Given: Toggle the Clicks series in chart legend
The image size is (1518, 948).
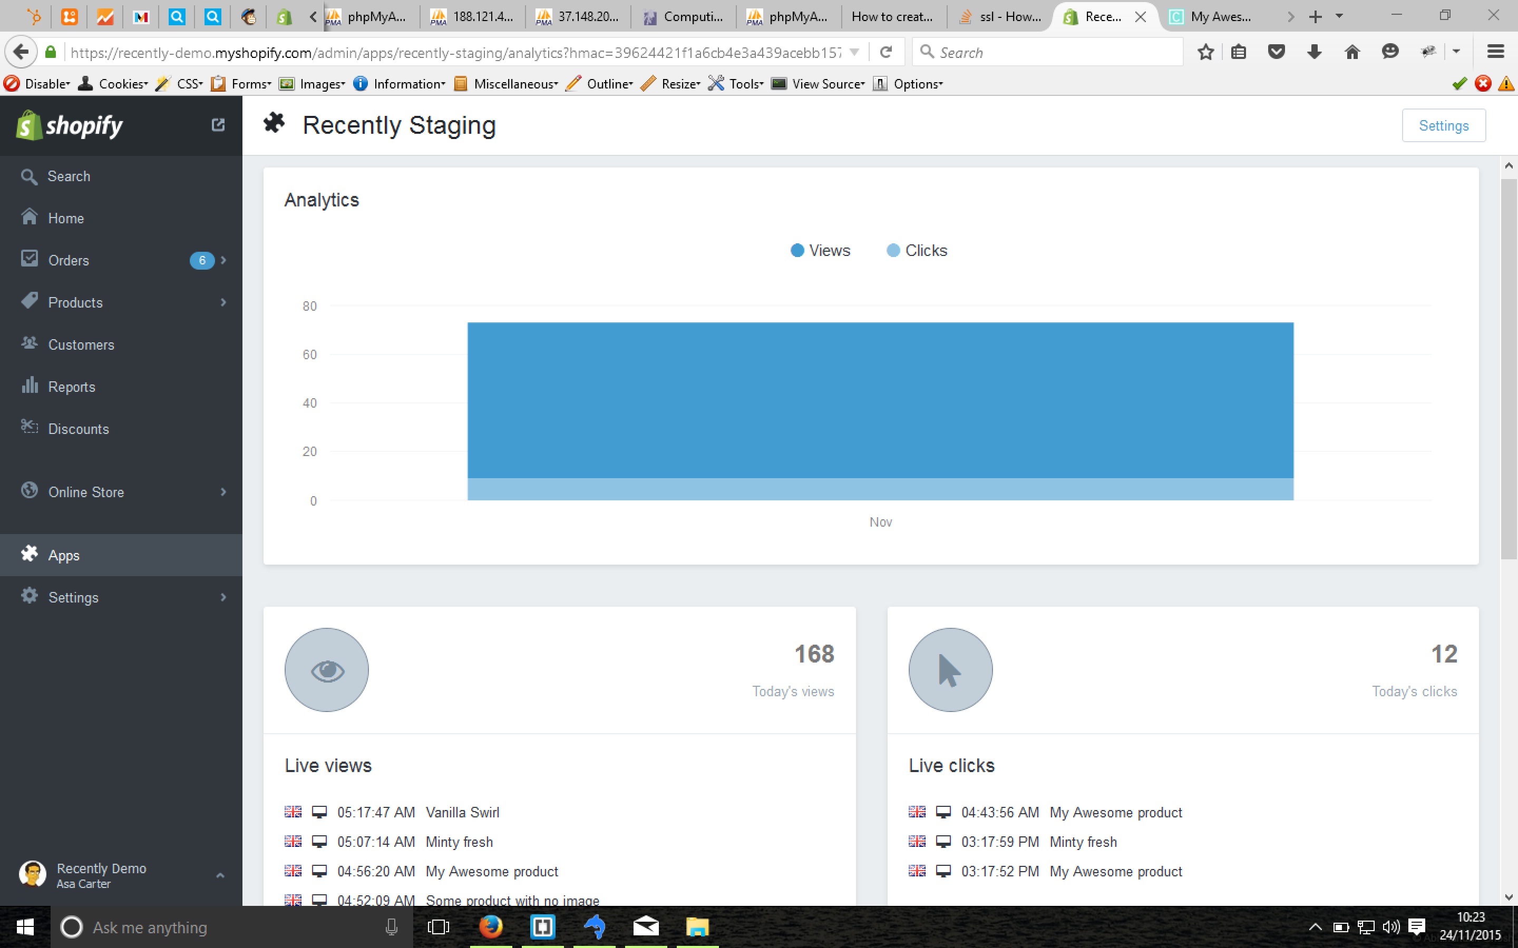Looking at the screenshot, I should tap(917, 250).
